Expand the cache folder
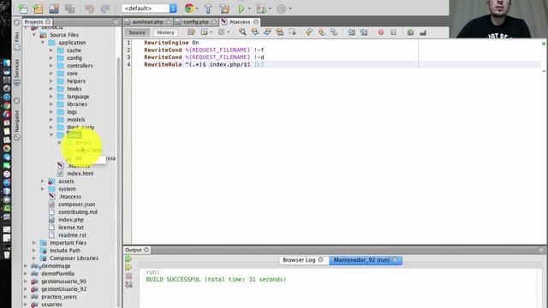Screen dimensions: 548x308 tap(51, 50)
